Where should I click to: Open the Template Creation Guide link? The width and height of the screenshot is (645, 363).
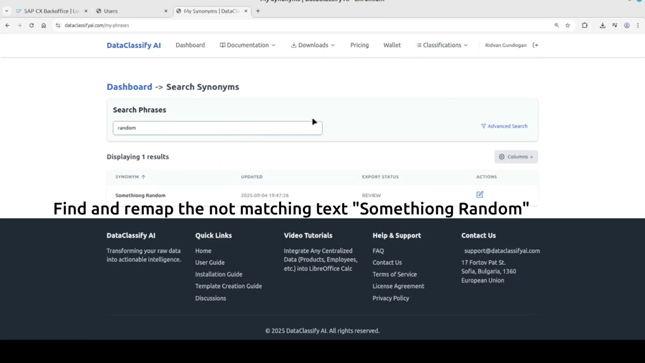228,286
